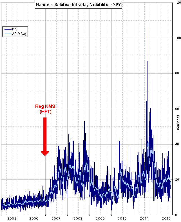Click the 2007 x-axis label
The image size is (181, 222).
click(x=56, y=218)
